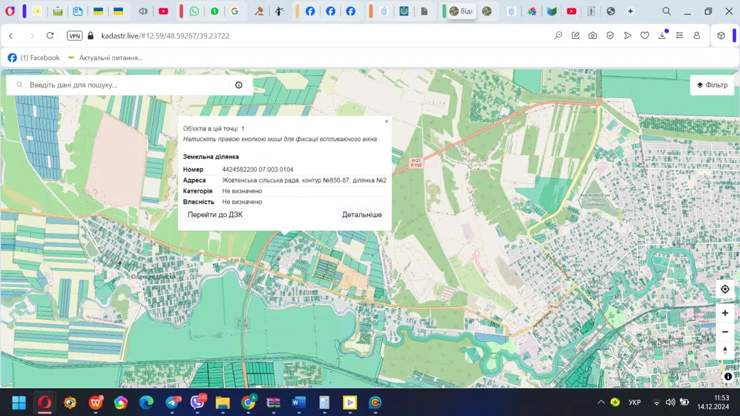The width and height of the screenshot is (740, 416).
Task: Click Детальніше in the parcel popup
Action: pos(362,214)
